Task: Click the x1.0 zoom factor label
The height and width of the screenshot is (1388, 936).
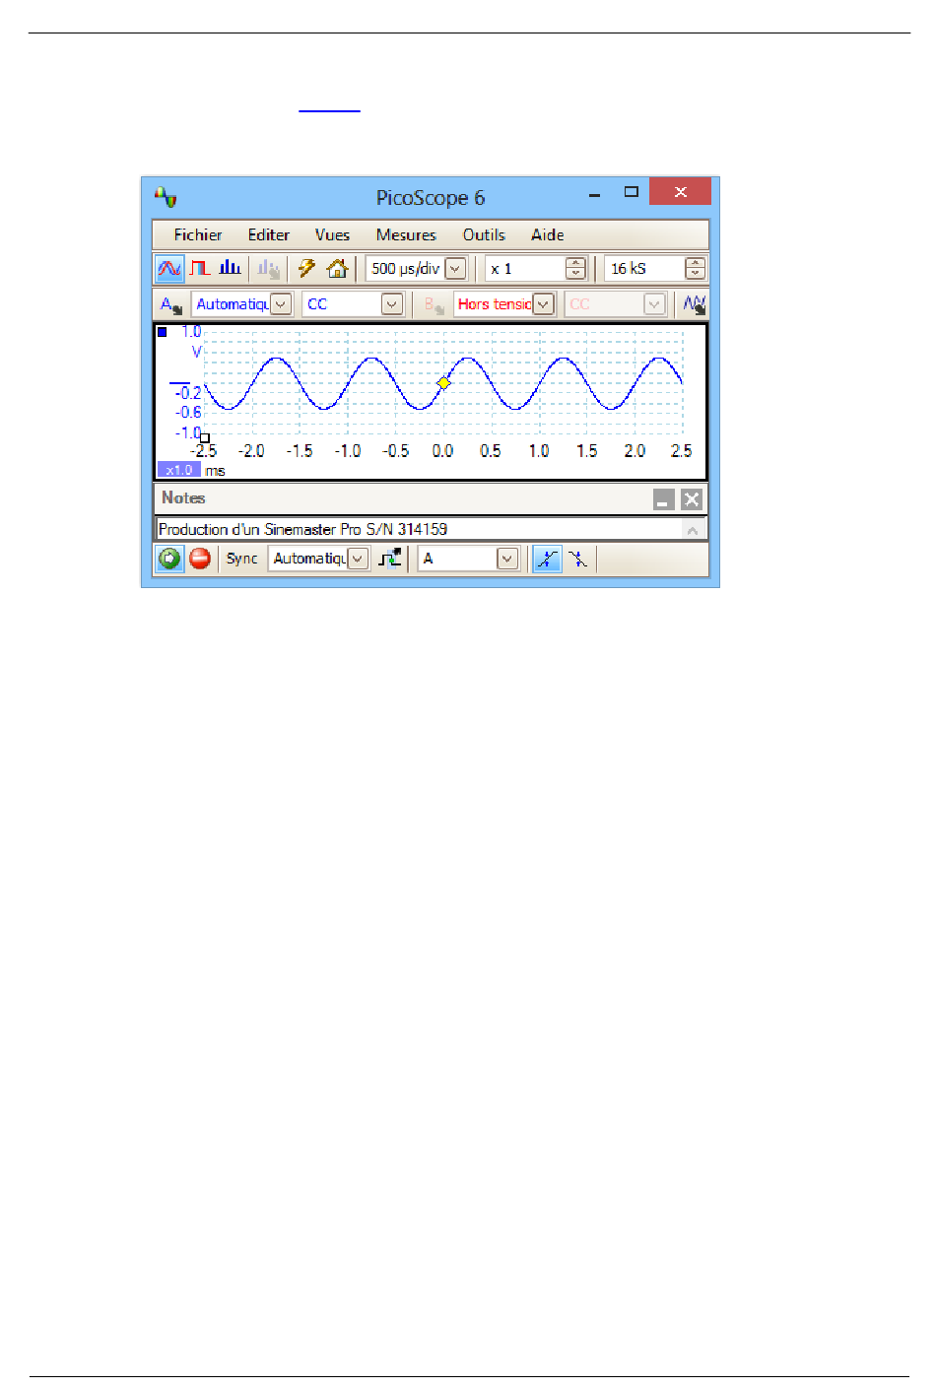Action: click(x=178, y=470)
